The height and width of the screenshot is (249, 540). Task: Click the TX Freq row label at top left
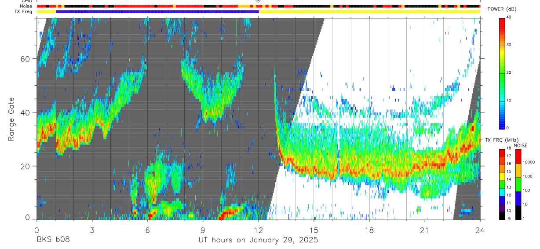(x=24, y=11)
